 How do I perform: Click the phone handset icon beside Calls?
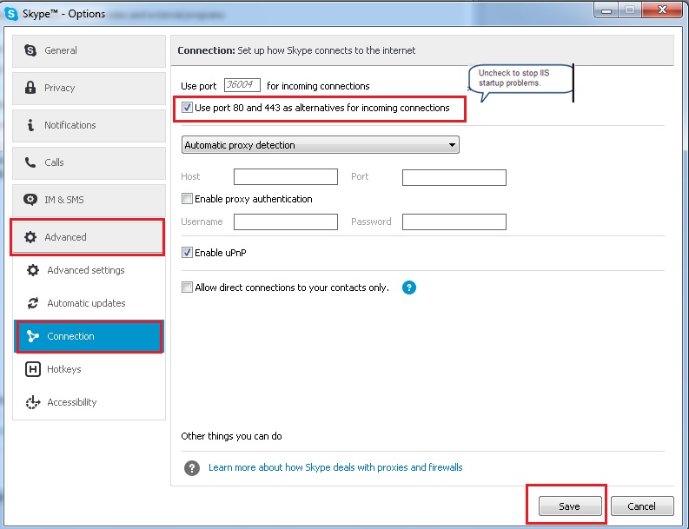coord(30,162)
